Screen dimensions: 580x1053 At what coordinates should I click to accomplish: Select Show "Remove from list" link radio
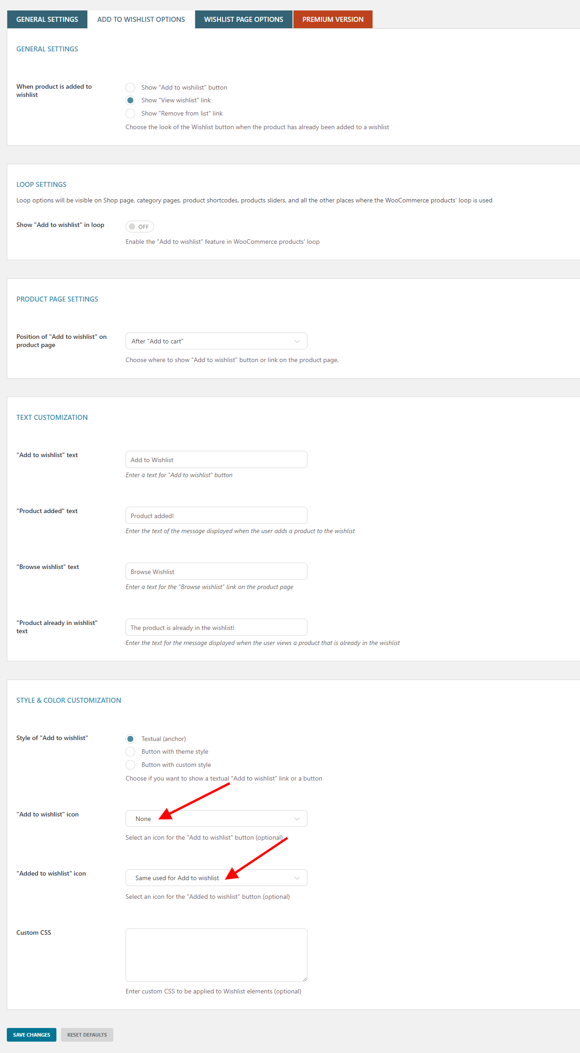tap(131, 113)
